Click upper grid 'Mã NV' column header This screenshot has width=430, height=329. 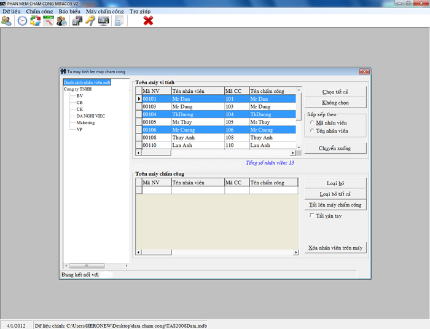point(157,91)
